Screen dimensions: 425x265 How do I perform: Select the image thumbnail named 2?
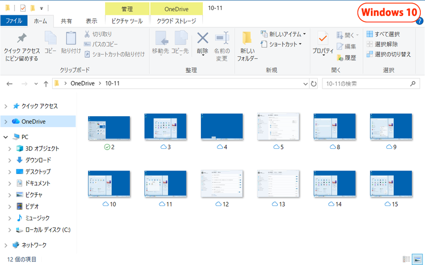[x=109, y=128]
